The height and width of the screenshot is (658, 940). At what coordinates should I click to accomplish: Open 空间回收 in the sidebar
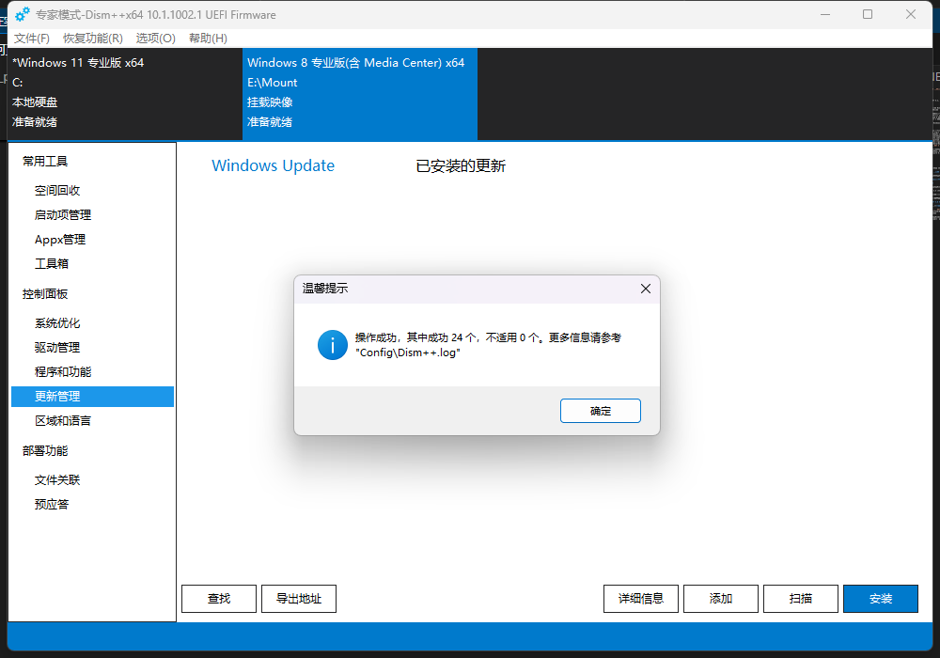[57, 191]
